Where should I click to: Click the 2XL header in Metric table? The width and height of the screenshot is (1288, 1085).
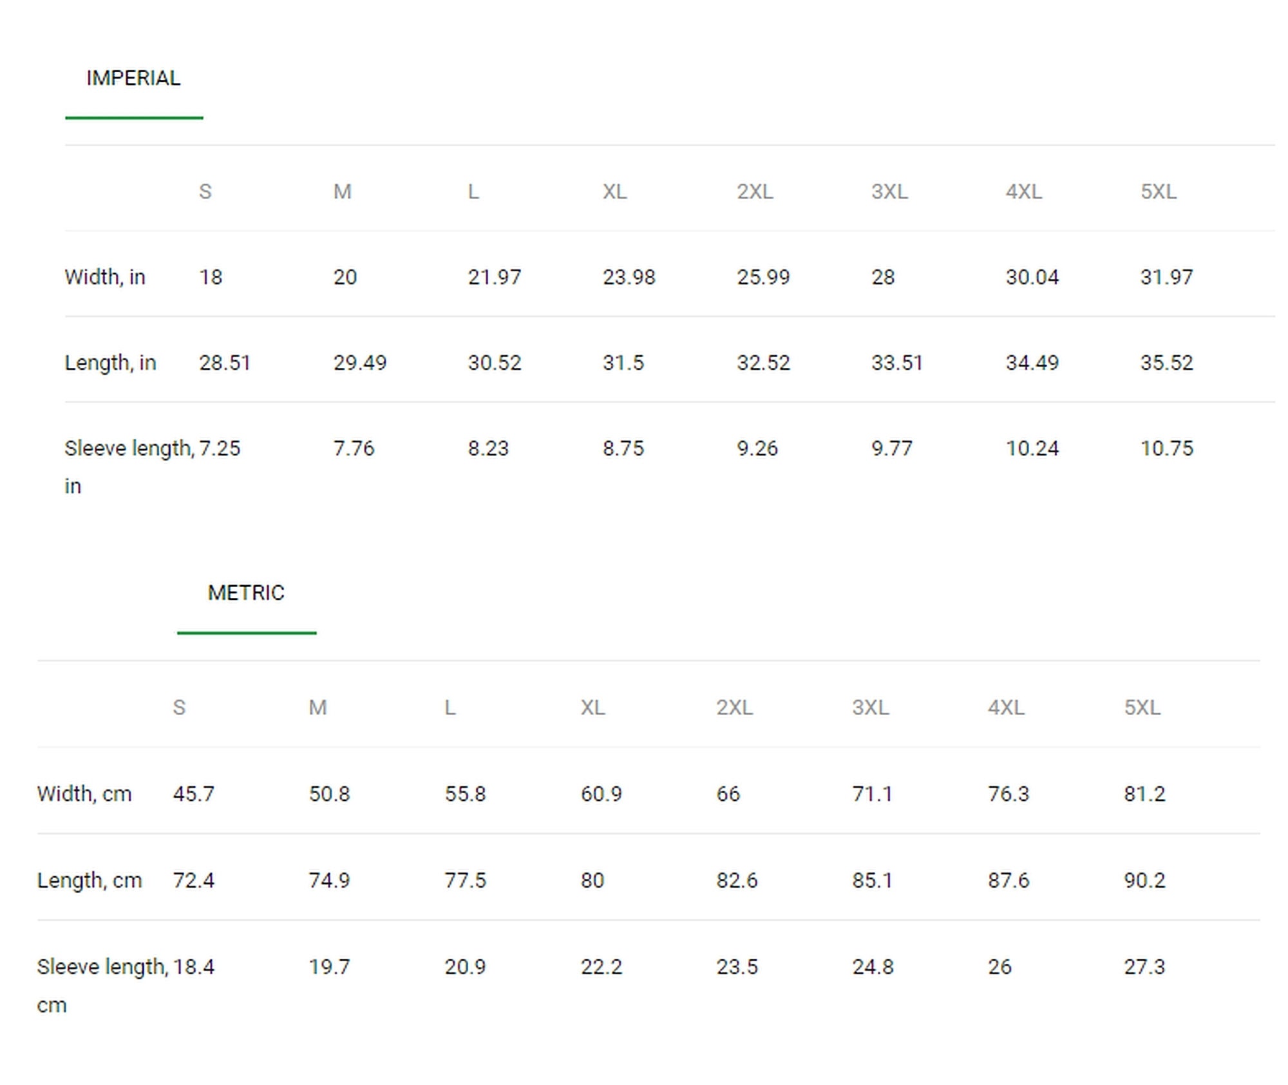point(734,707)
